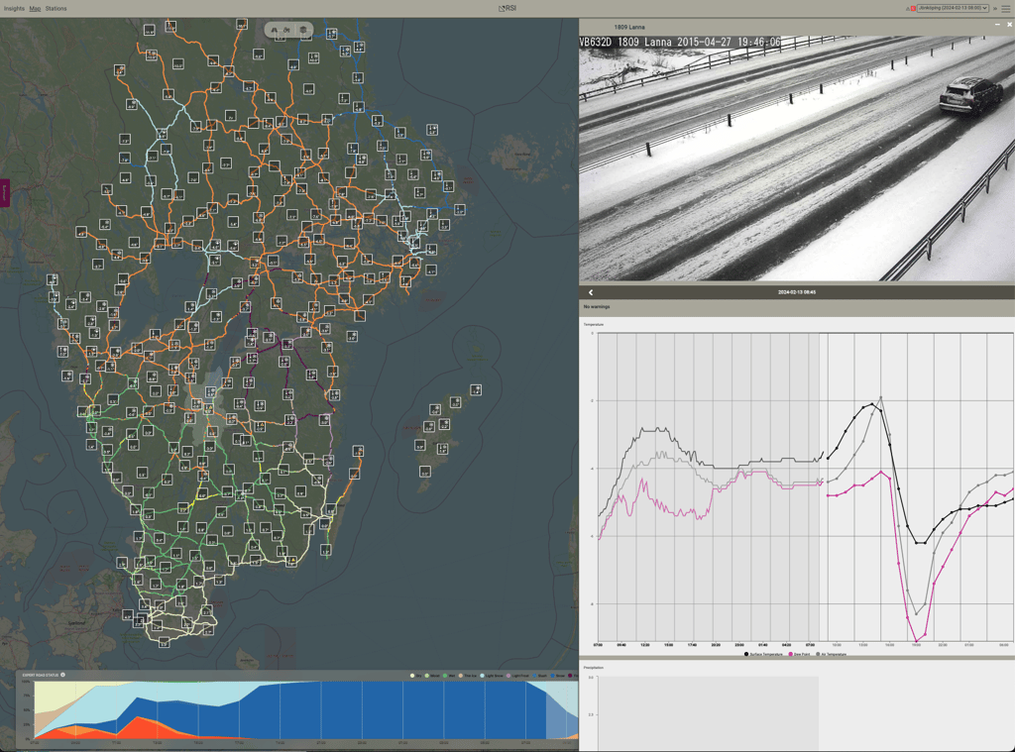Open the 1809 Lanna road camera image
The width and height of the screenshot is (1015, 752).
[x=797, y=158]
